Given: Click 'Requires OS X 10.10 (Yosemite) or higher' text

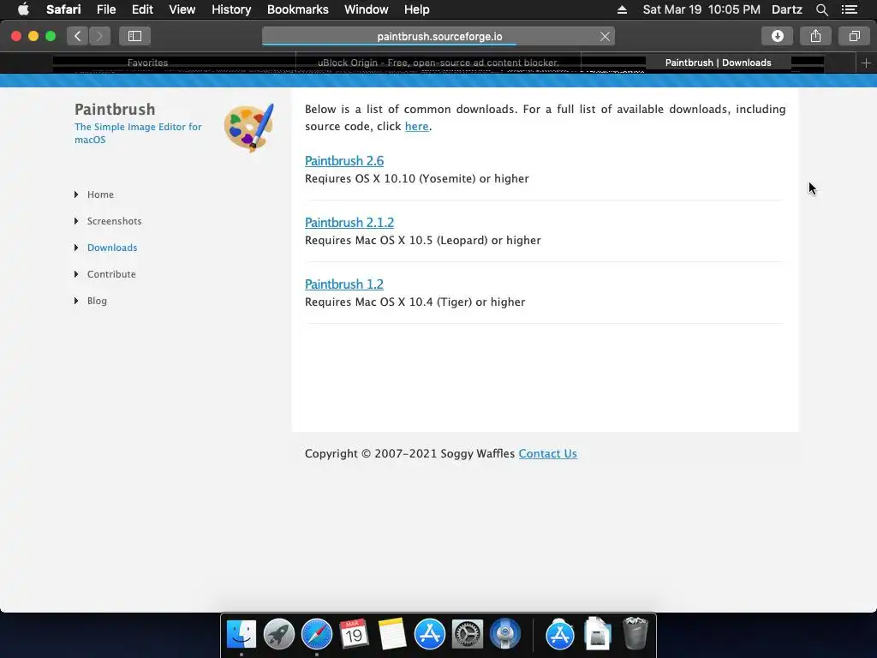Looking at the screenshot, I should tap(417, 178).
